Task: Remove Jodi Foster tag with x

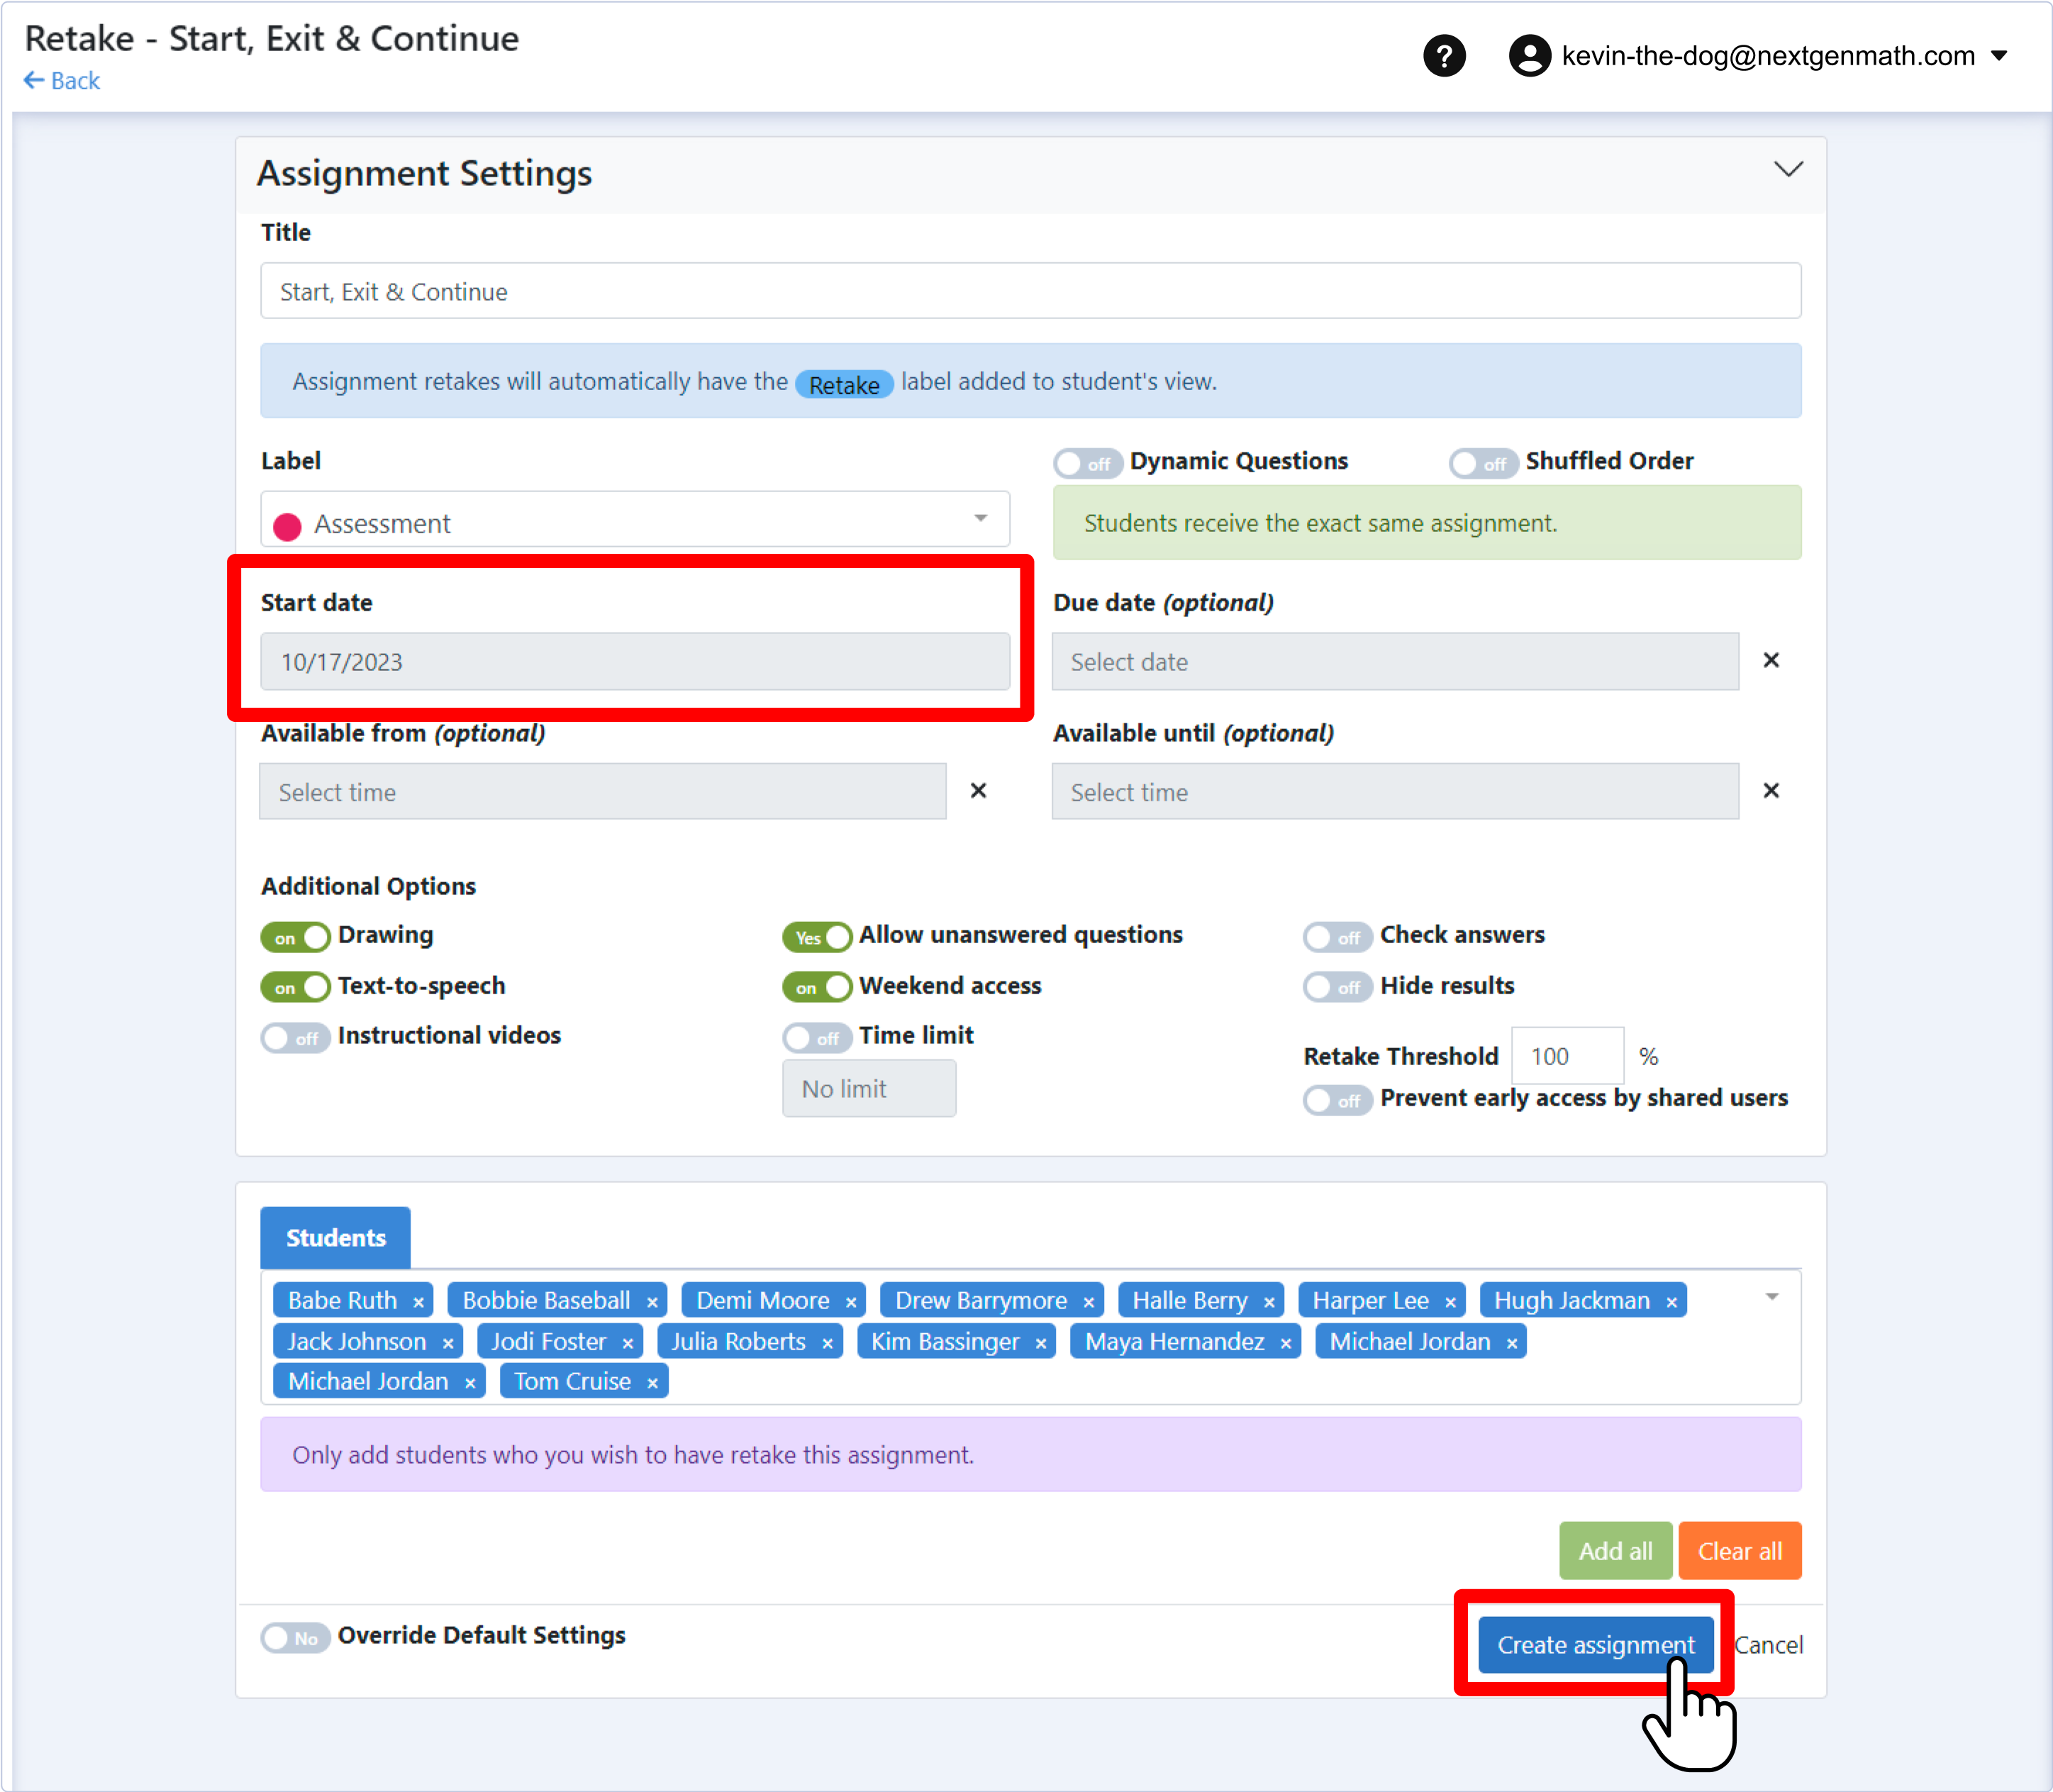Action: [x=628, y=1343]
